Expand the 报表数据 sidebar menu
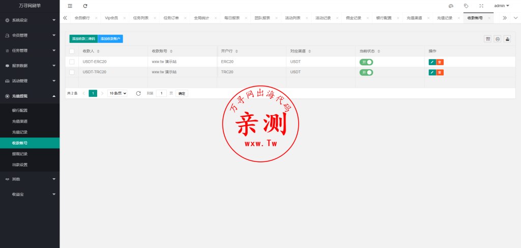This screenshot has width=521, height=248. pos(30,66)
